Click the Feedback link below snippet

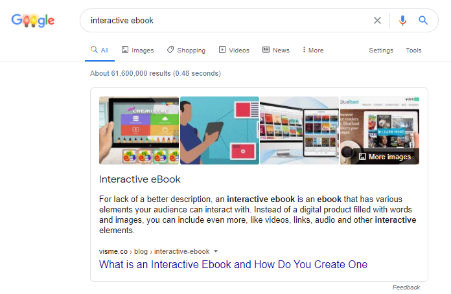[406, 287]
